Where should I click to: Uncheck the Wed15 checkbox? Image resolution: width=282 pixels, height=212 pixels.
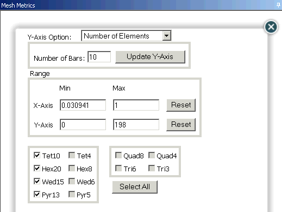(37, 181)
